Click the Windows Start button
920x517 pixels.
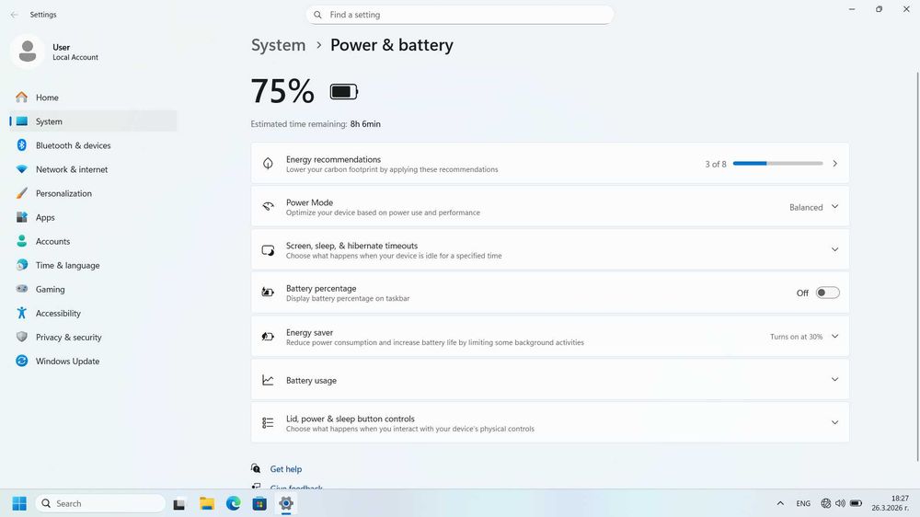click(19, 503)
